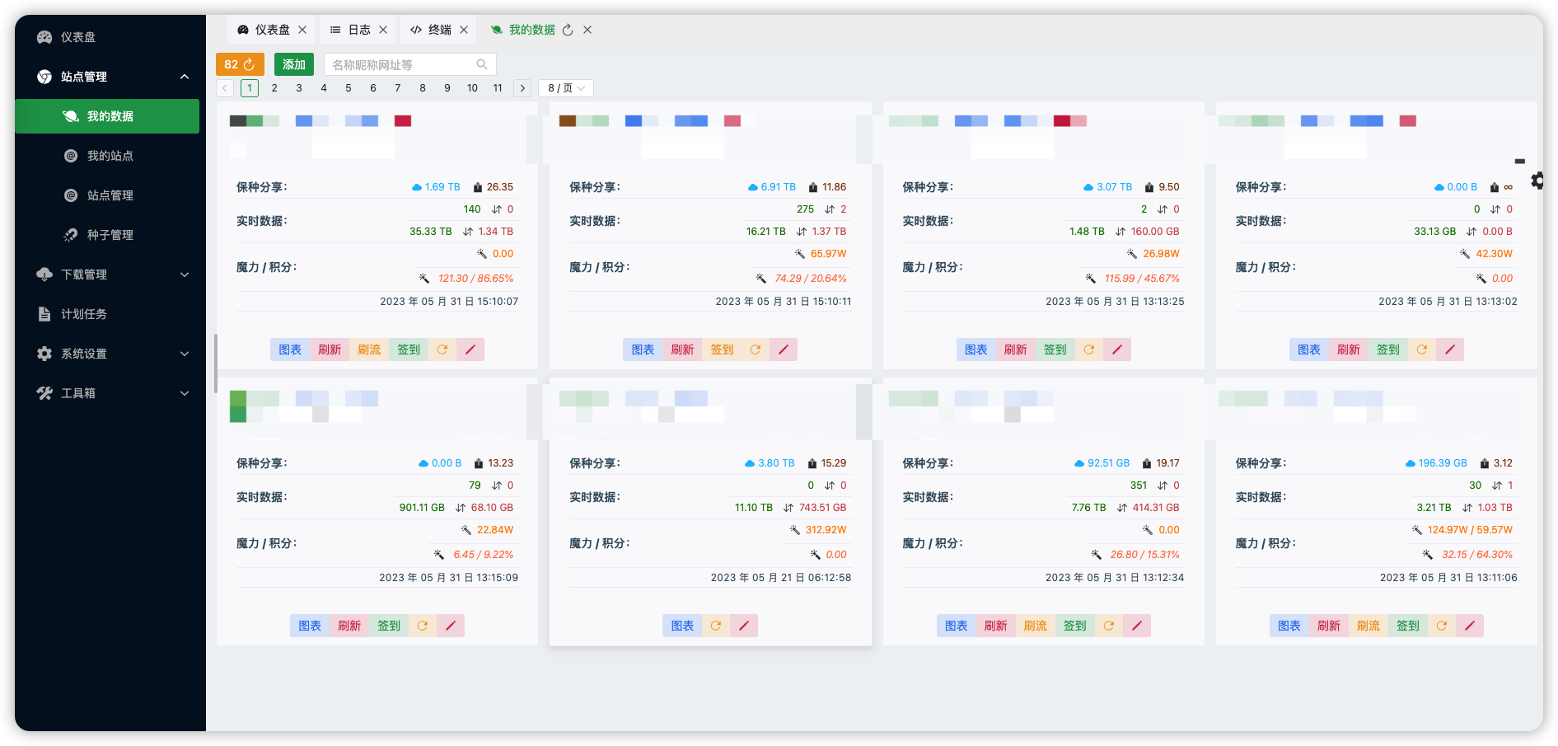Click the reload icon on the 3.80 TB card

(716, 626)
